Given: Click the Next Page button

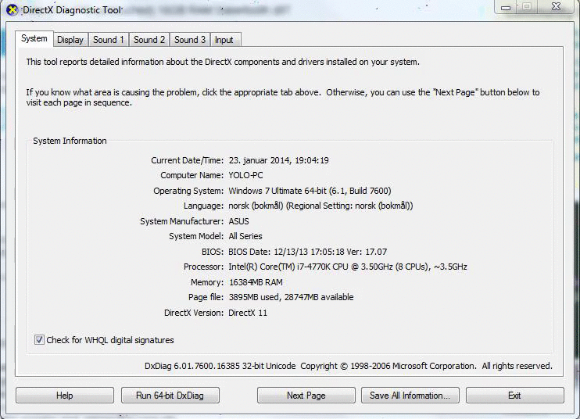Looking at the screenshot, I should tap(306, 396).
